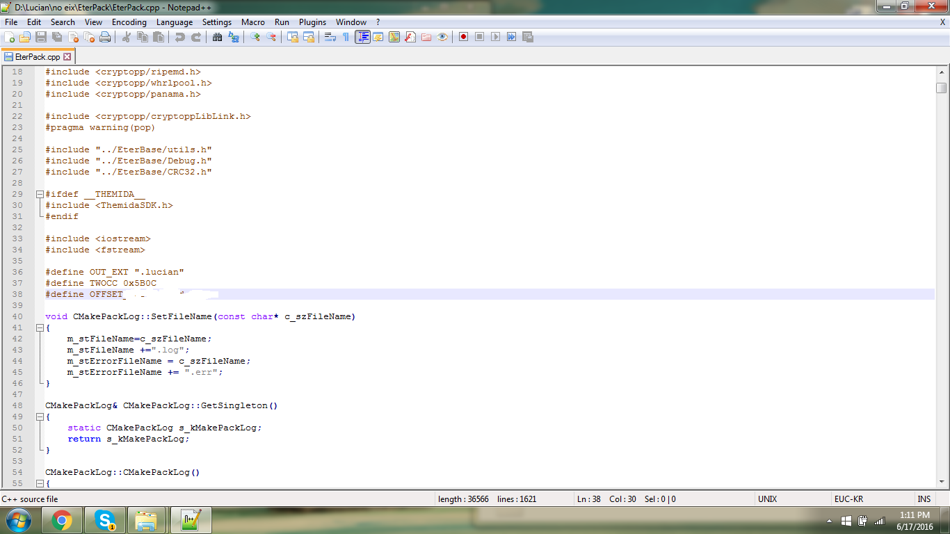This screenshot has width=950, height=534.
Task: Click the Zoom Out toolbar icon
Action: coord(271,37)
